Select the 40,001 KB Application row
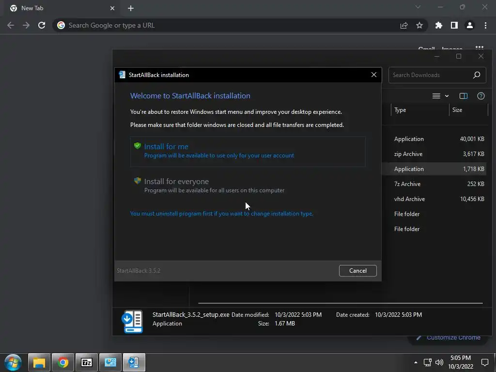496x372 pixels. click(x=434, y=139)
